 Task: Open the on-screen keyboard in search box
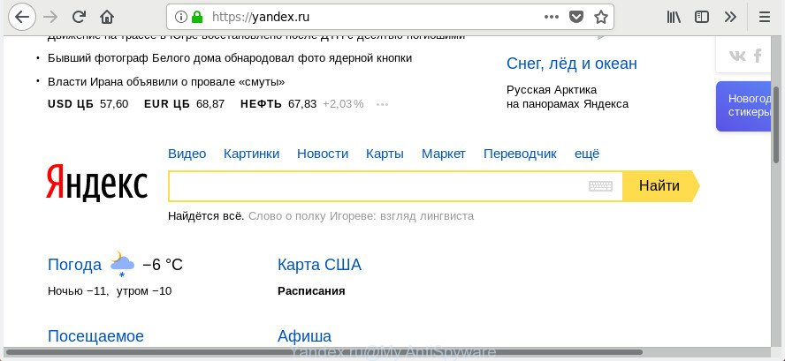click(600, 186)
